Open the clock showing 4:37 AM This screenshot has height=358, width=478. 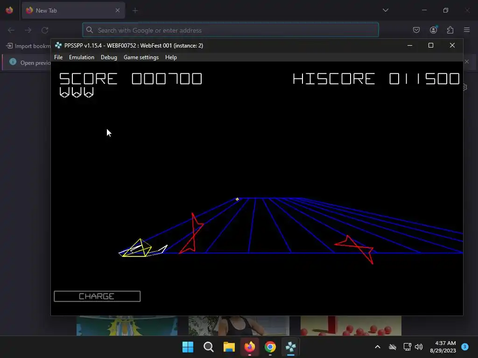pos(443,347)
